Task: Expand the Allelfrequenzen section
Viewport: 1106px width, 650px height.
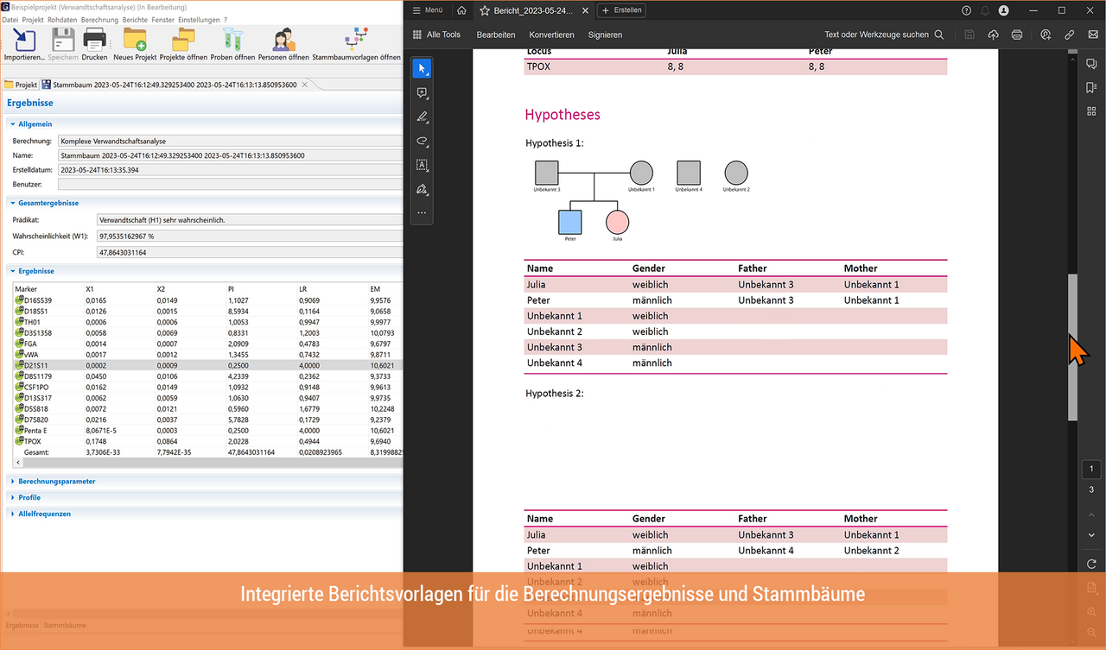Action: [14, 514]
